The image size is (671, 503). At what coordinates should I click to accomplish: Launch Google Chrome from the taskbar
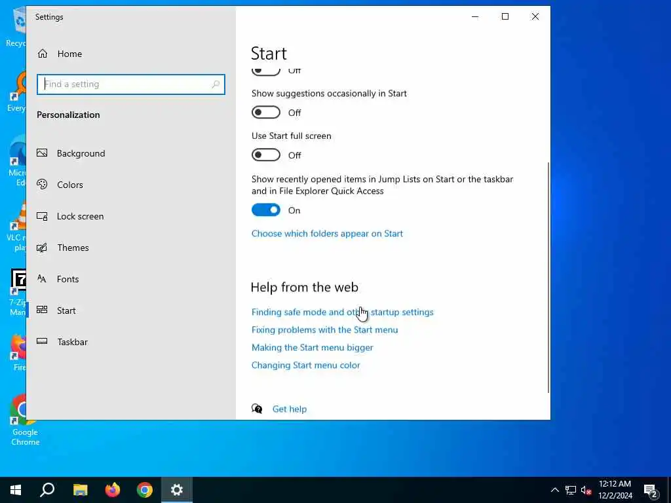click(145, 490)
